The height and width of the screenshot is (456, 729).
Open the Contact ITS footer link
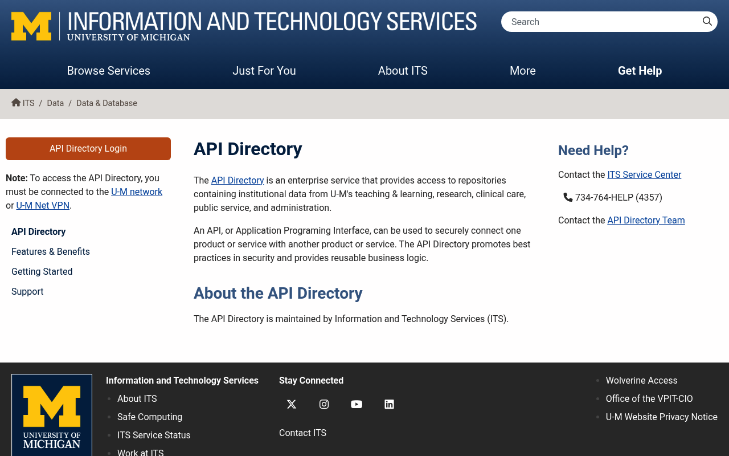pyautogui.click(x=302, y=433)
